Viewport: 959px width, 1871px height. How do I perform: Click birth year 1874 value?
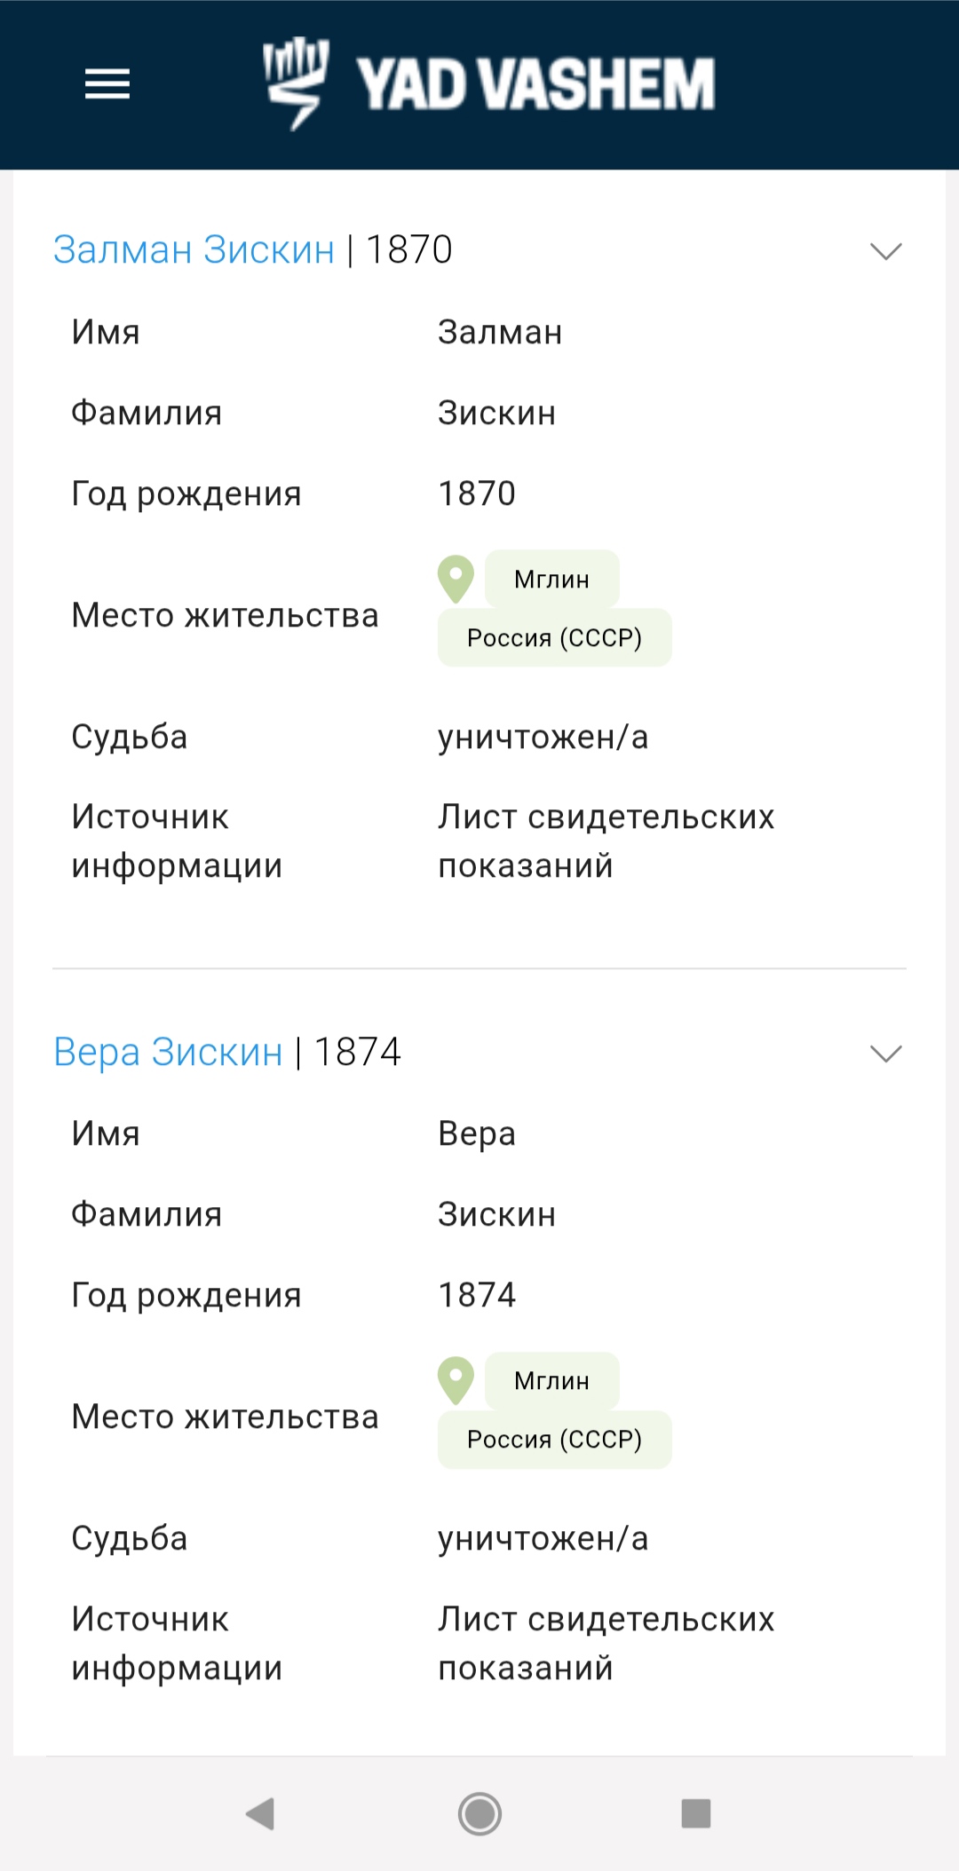pos(477,1296)
